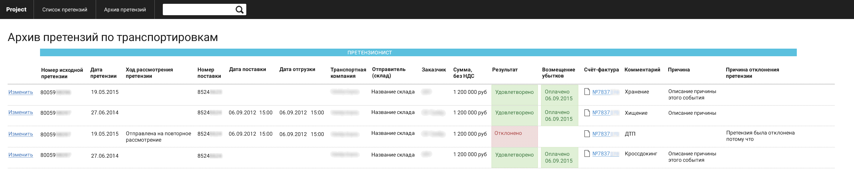Click Изменить link in the Хищение row
The image size is (854, 193).
(x=21, y=112)
